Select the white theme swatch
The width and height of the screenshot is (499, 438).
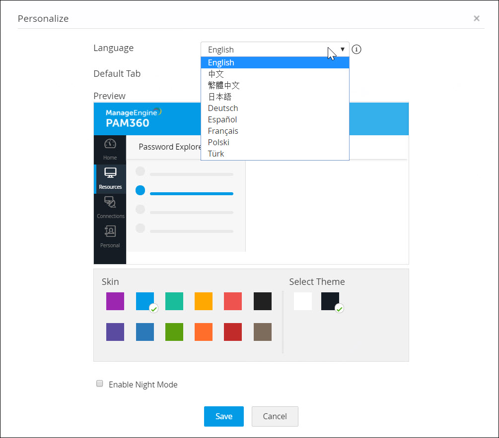point(303,301)
